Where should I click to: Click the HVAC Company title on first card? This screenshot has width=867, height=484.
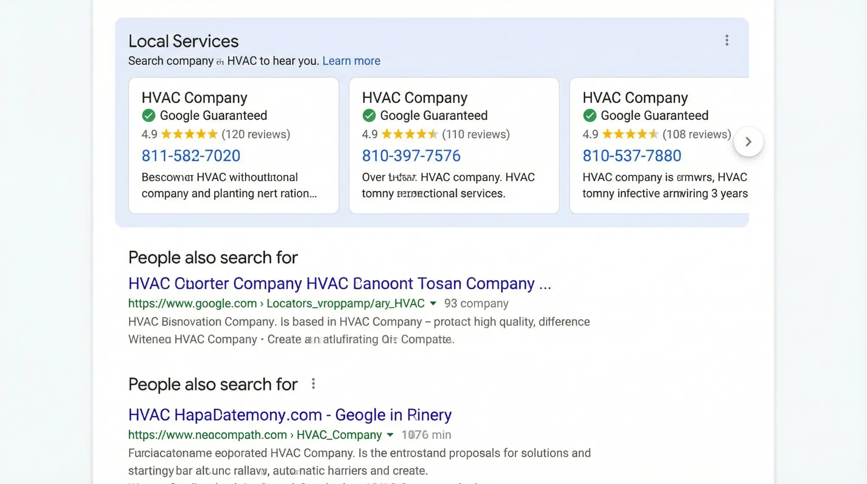[194, 97]
